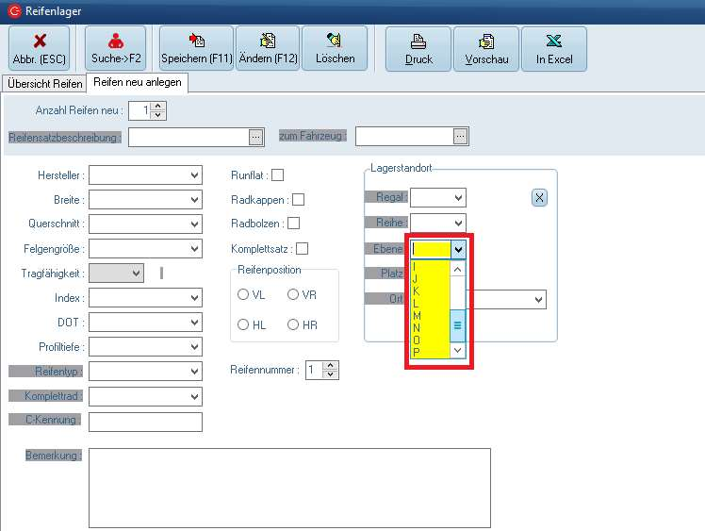Enable the Runflat checkbox
The image size is (705, 531).
pyautogui.click(x=277, y=174)
